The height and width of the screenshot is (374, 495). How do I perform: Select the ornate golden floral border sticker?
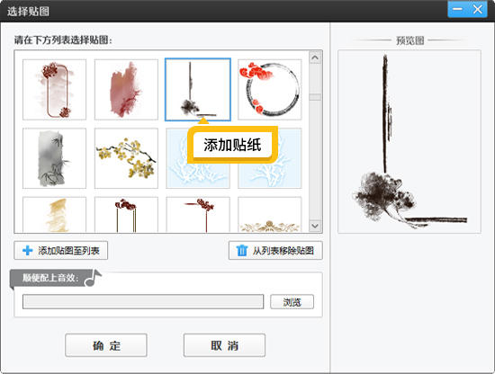click(x=270, y=215)
